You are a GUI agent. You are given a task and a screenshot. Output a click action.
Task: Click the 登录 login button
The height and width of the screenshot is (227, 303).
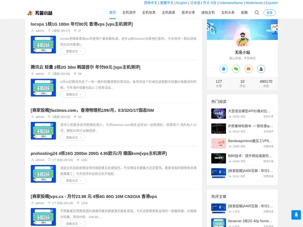click(269, 13)
